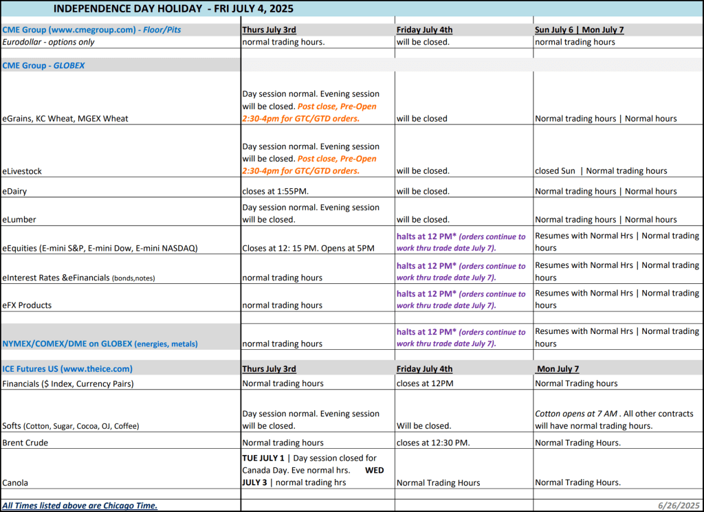Click Eurodollar's Friday 'will be closed.' cell
The image size is (704, 512).
pos(423,42)
